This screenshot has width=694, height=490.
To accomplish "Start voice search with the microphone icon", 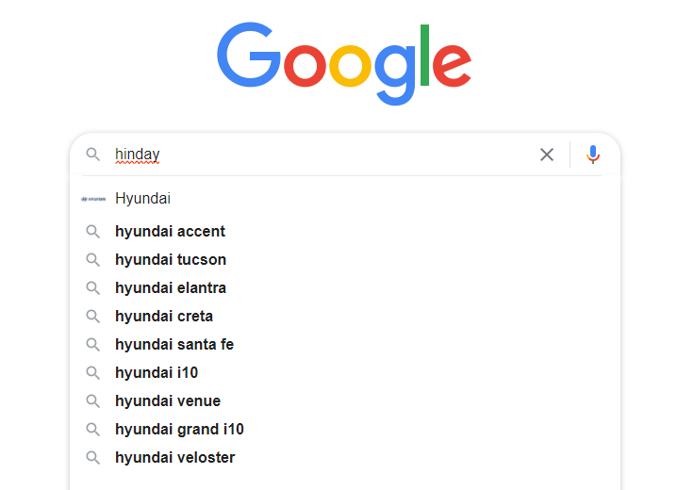I will coord(593,155).
